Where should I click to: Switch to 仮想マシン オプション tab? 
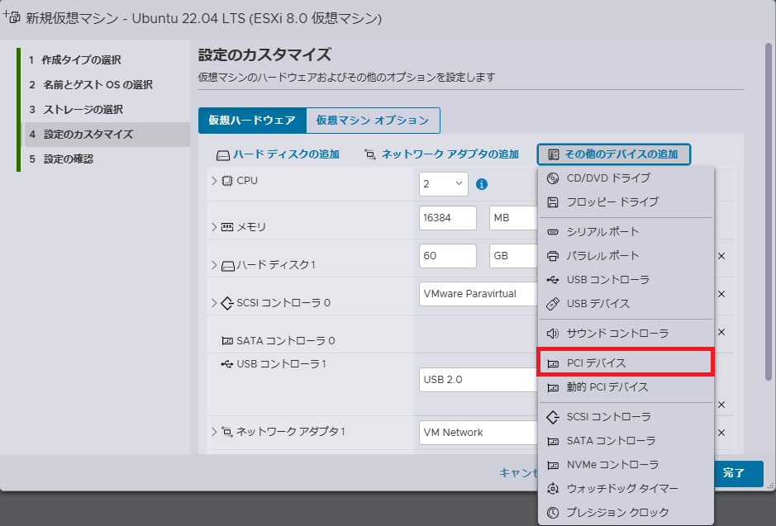tap(374, 121)
